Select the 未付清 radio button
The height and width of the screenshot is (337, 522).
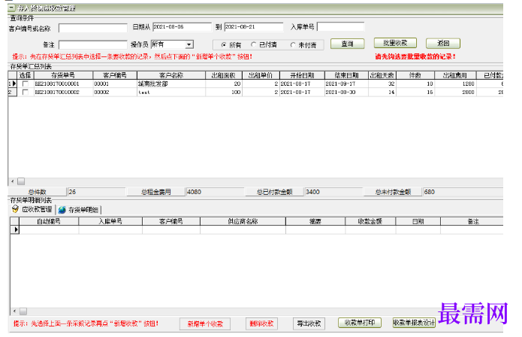click(x=293, y=44)
